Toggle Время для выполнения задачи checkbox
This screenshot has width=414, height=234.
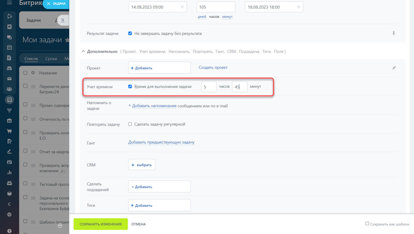coord(130,86)
